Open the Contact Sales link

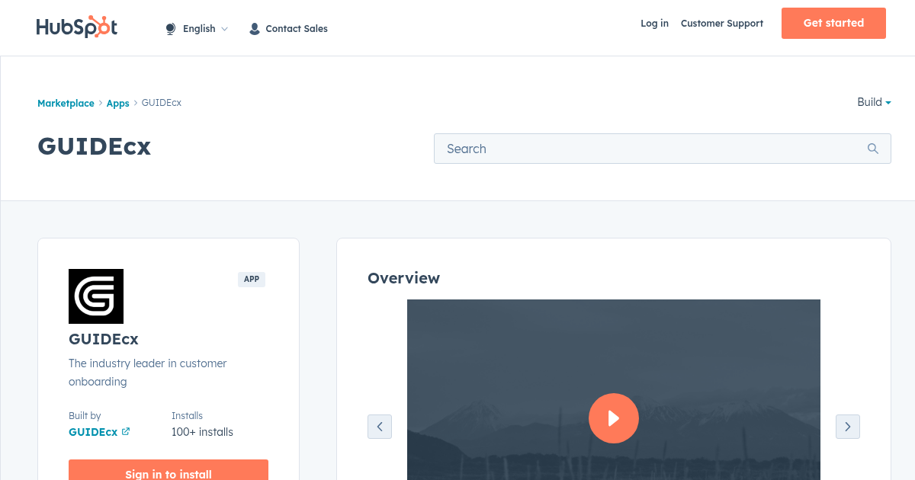pos(297,29)
